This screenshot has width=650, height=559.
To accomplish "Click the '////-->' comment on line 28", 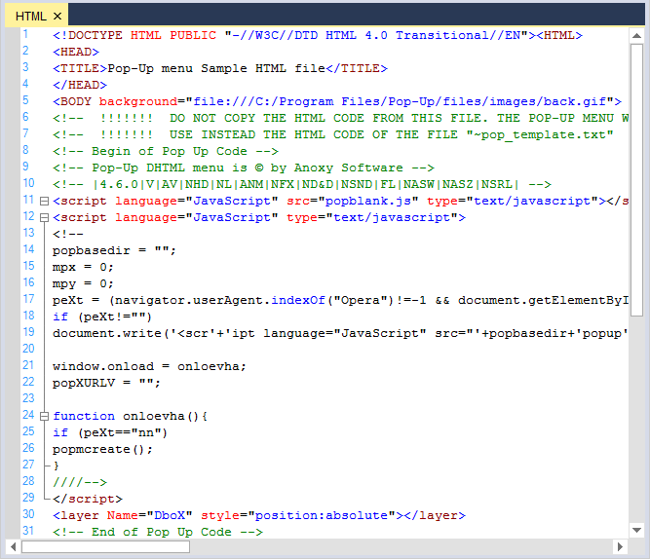I will pyautogui.click(x=80, y=482).
